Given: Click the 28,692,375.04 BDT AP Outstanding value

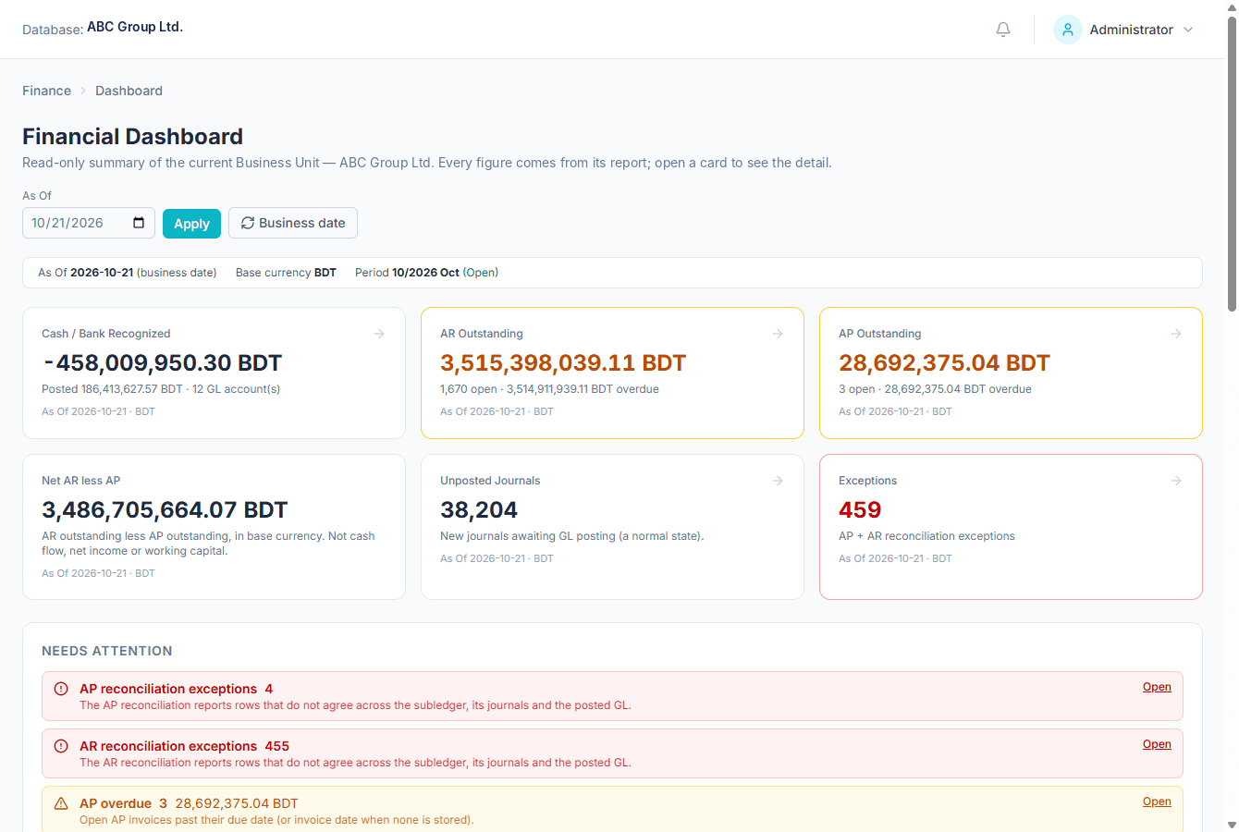Looking at the screenshot, I should (x=944, y=363).
